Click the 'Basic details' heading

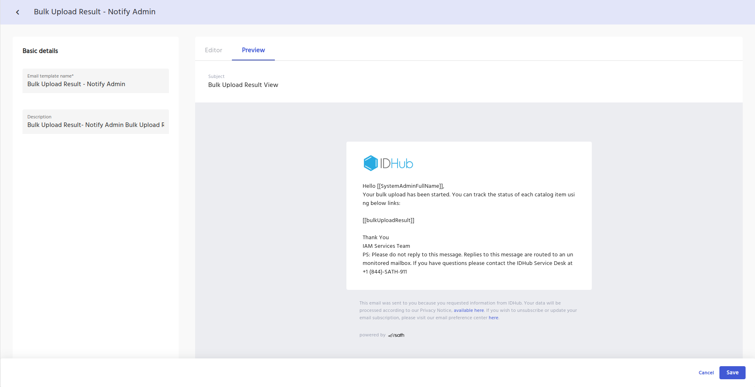click(40, 51)
